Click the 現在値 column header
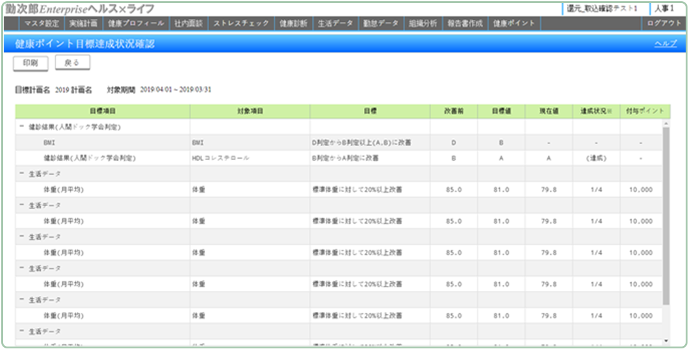This screenshot has width=690, height=349. [549, 112]
